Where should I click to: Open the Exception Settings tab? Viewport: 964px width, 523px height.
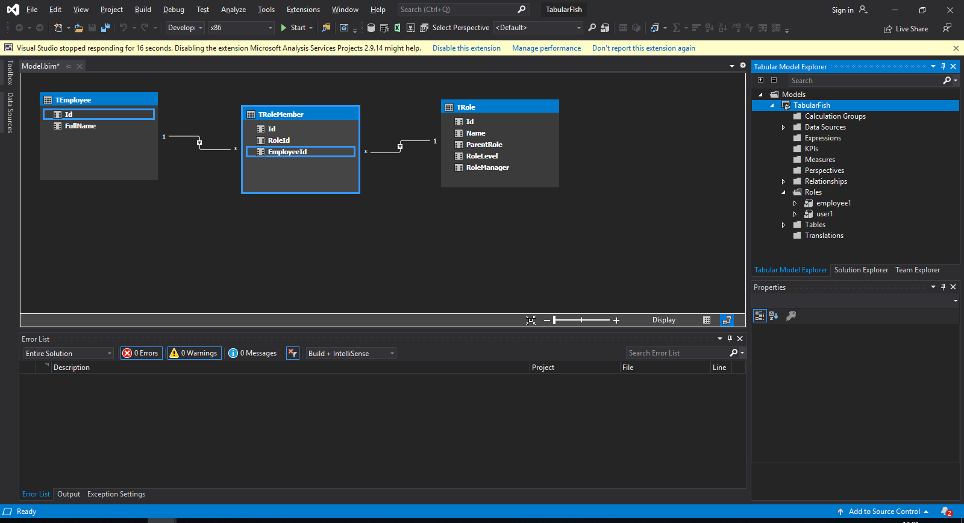click(x=116, y=494)
